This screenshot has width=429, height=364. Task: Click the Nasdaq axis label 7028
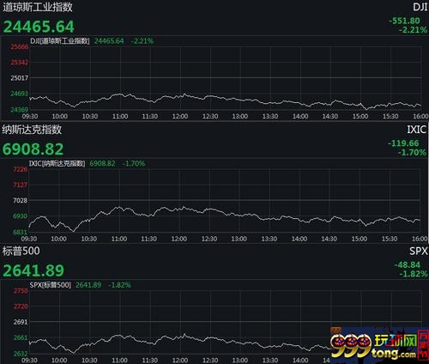tap(20, 200)
